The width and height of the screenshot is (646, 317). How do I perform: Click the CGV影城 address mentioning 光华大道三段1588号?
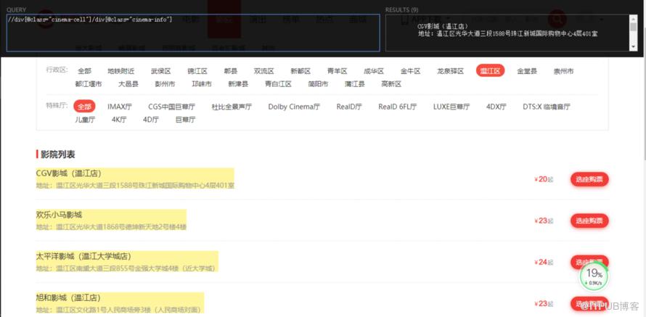[135, 186]
